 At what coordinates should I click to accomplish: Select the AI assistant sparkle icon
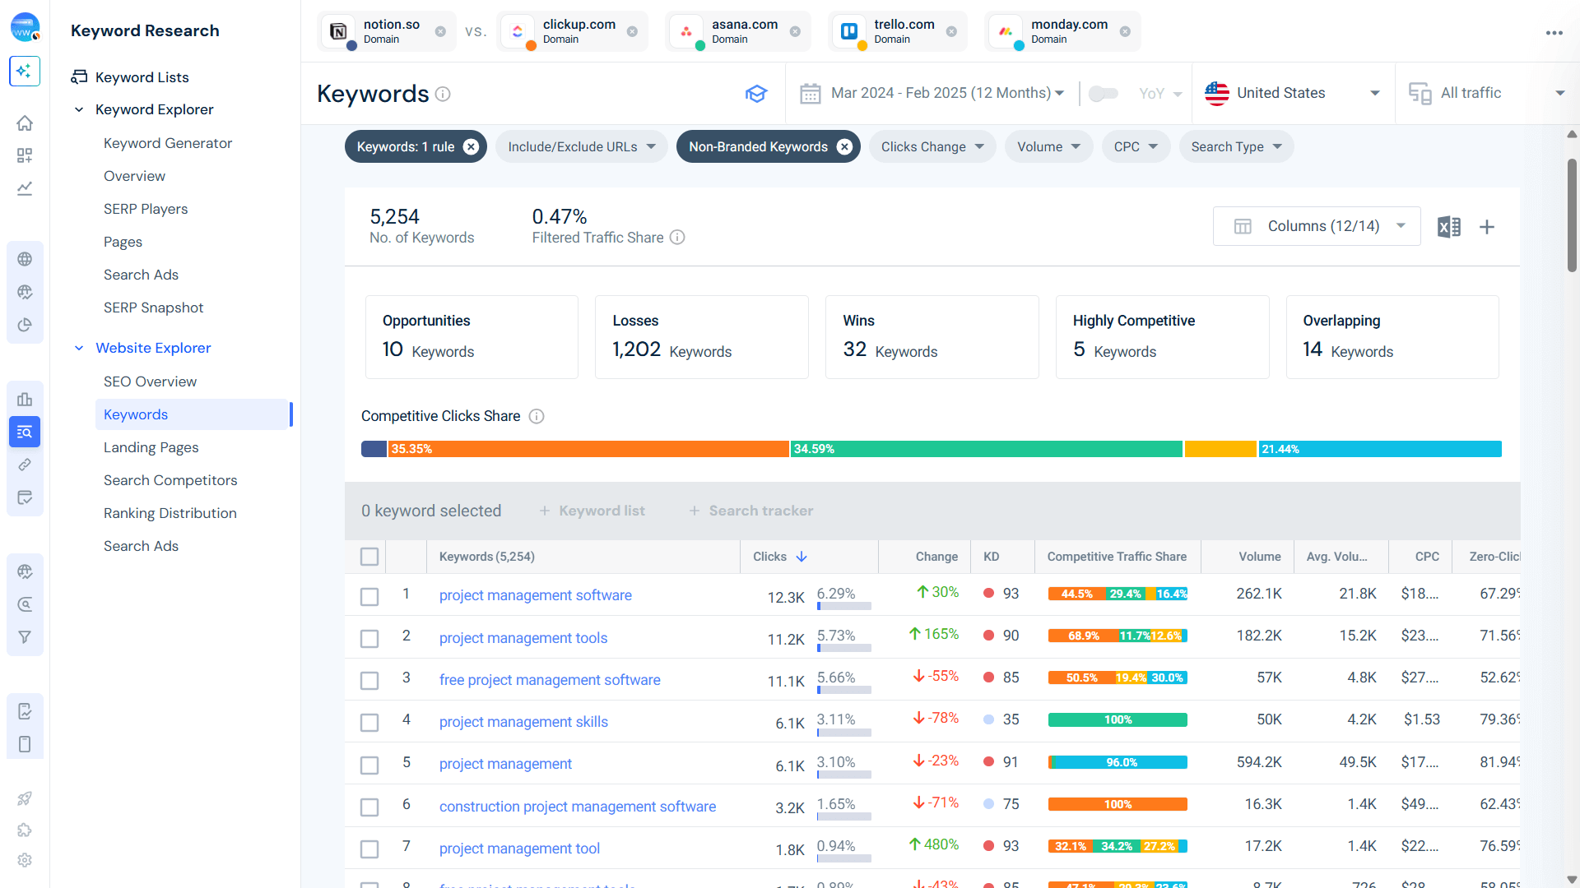tap(25, 72)
